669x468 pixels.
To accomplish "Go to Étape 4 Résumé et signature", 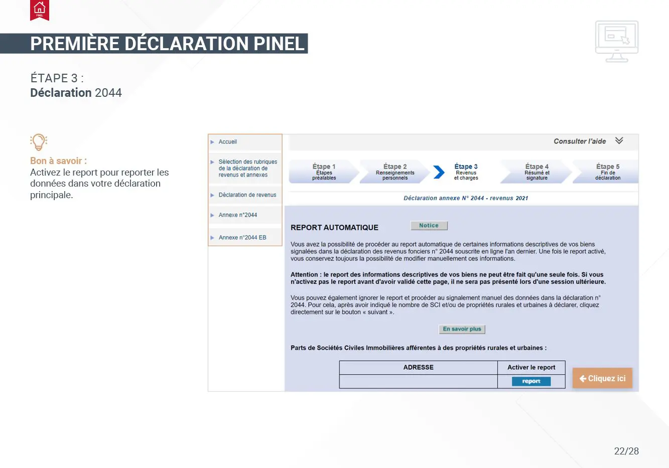I will click(x=537, y=172).
